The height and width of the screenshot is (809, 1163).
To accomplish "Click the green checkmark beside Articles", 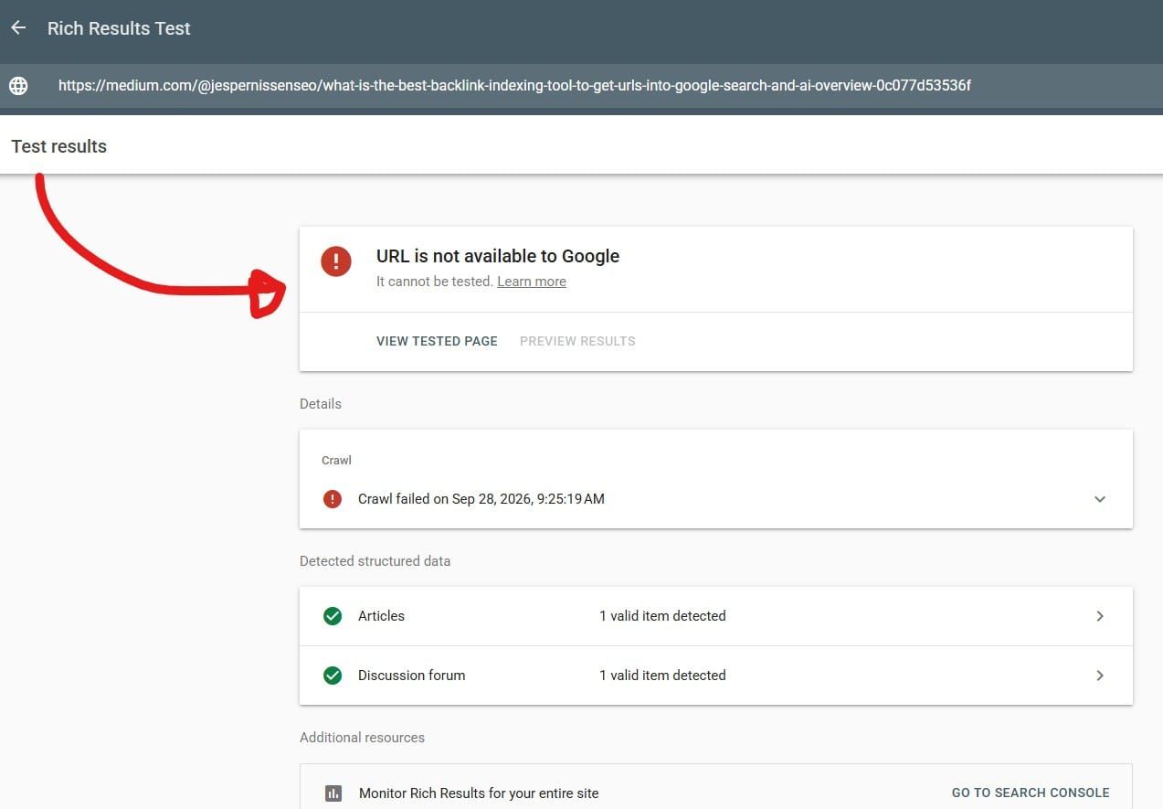I will tap(333, 616).
